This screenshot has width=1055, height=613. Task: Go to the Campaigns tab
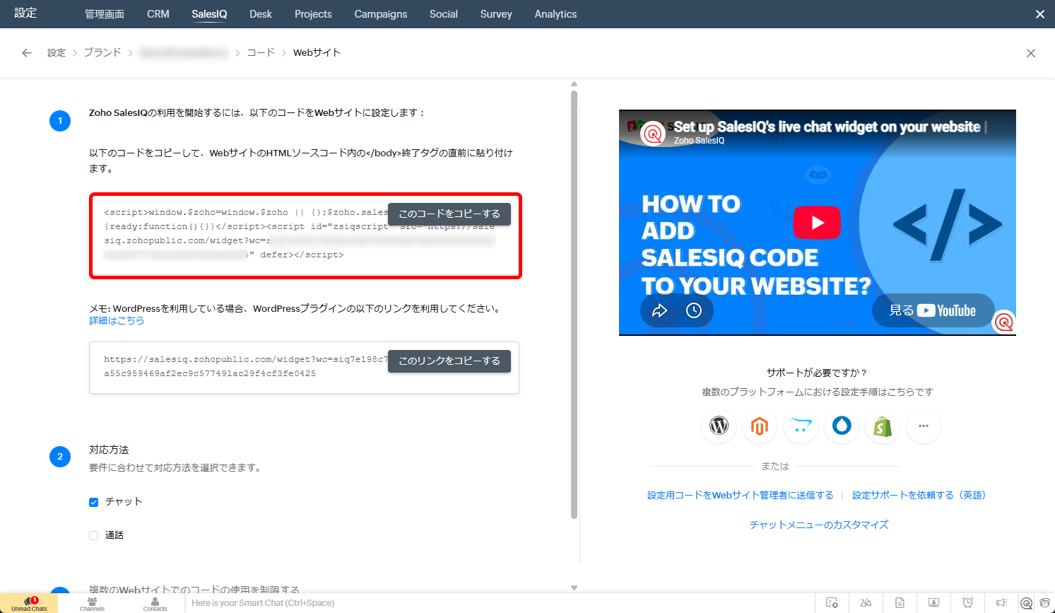pyautogui.click(x=381, y=14)
